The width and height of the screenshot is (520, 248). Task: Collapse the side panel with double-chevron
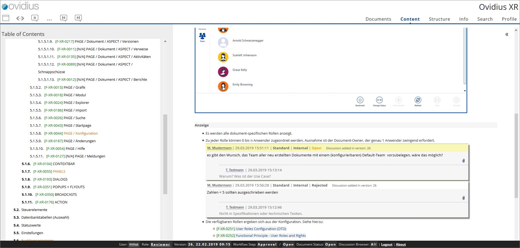(x=507, y=34)
